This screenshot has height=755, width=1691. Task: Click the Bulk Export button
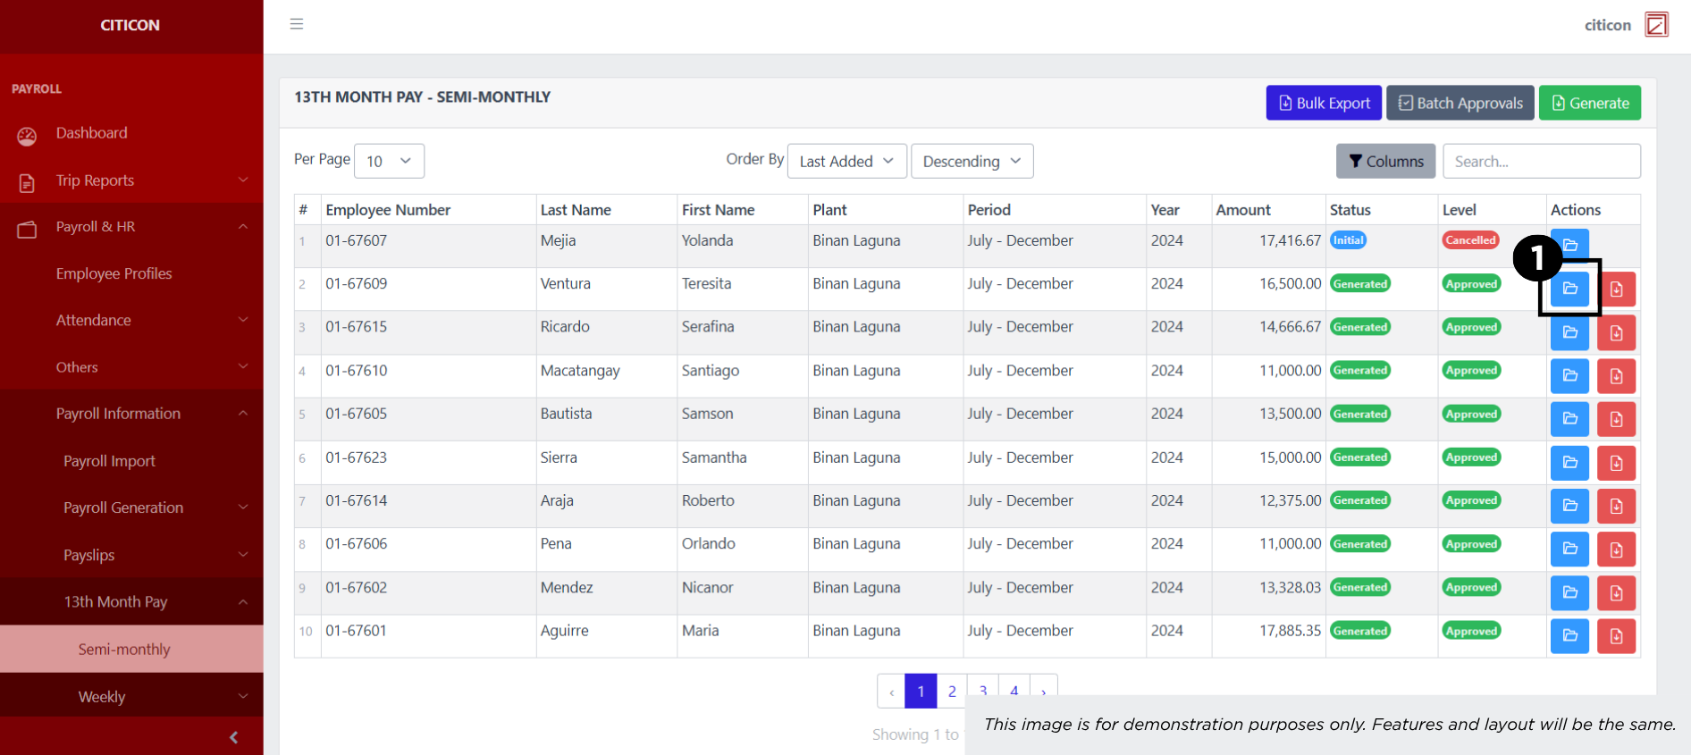pyautogui.click(x=1324, y=103)
